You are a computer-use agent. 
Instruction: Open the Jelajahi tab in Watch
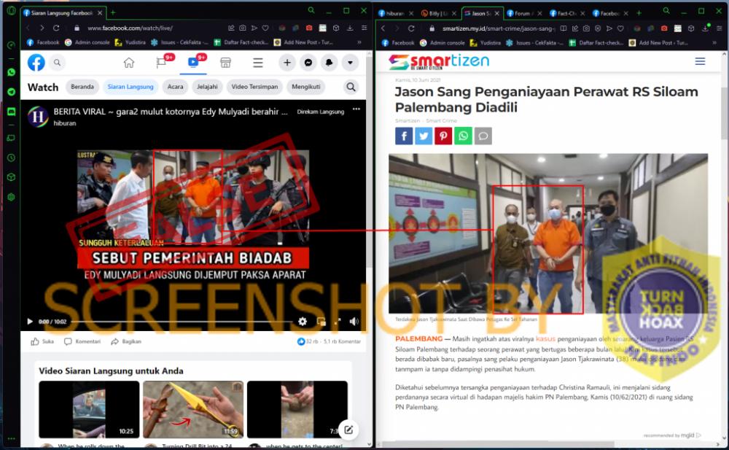(x=207, y=87)
